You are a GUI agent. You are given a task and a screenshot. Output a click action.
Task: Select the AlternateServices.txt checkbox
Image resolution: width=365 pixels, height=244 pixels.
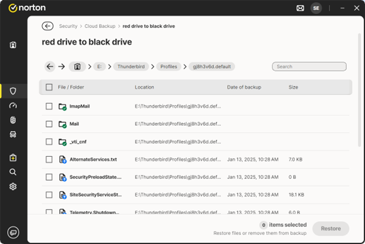tap(49, 159)
